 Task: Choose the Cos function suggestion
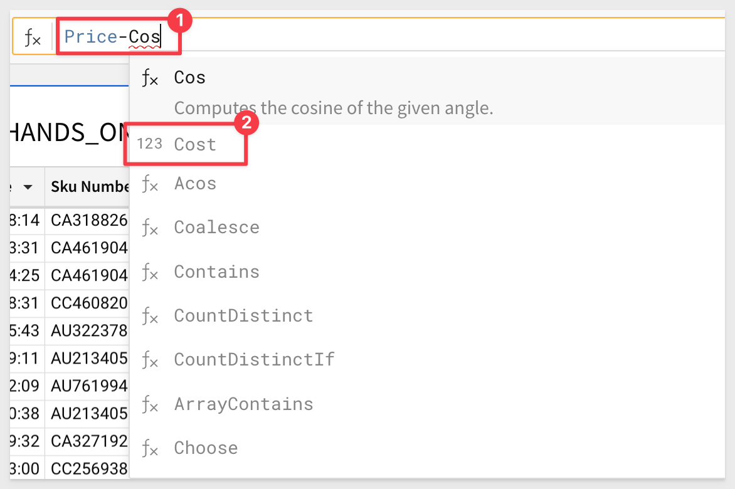point(426,92)
